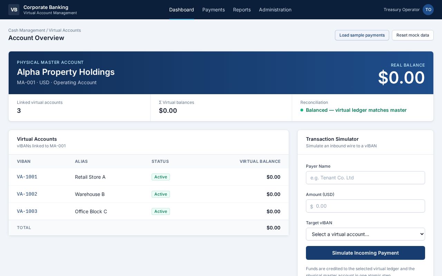
Task: Select vIBAN VA-1002
Action: [27, 194]
